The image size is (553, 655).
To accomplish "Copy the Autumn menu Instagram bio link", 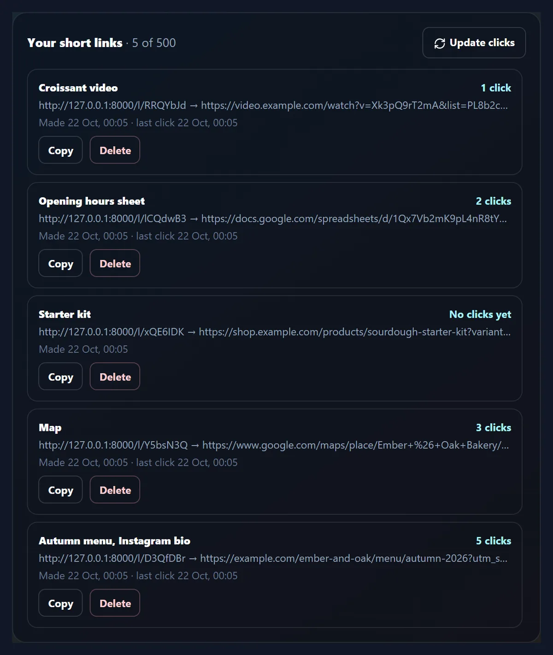I will pyautogui.click(x=60, y=603).
